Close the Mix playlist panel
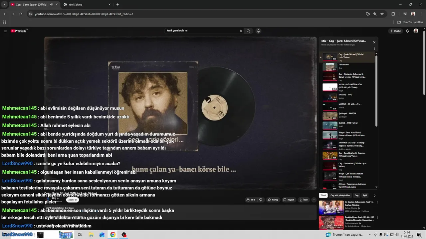The width and height of the screenshot is (426, 239). pyautogui.click(x=374, y=42)
